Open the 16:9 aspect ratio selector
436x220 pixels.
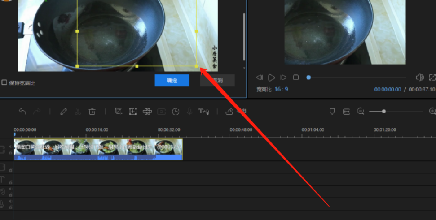(282, 89)
